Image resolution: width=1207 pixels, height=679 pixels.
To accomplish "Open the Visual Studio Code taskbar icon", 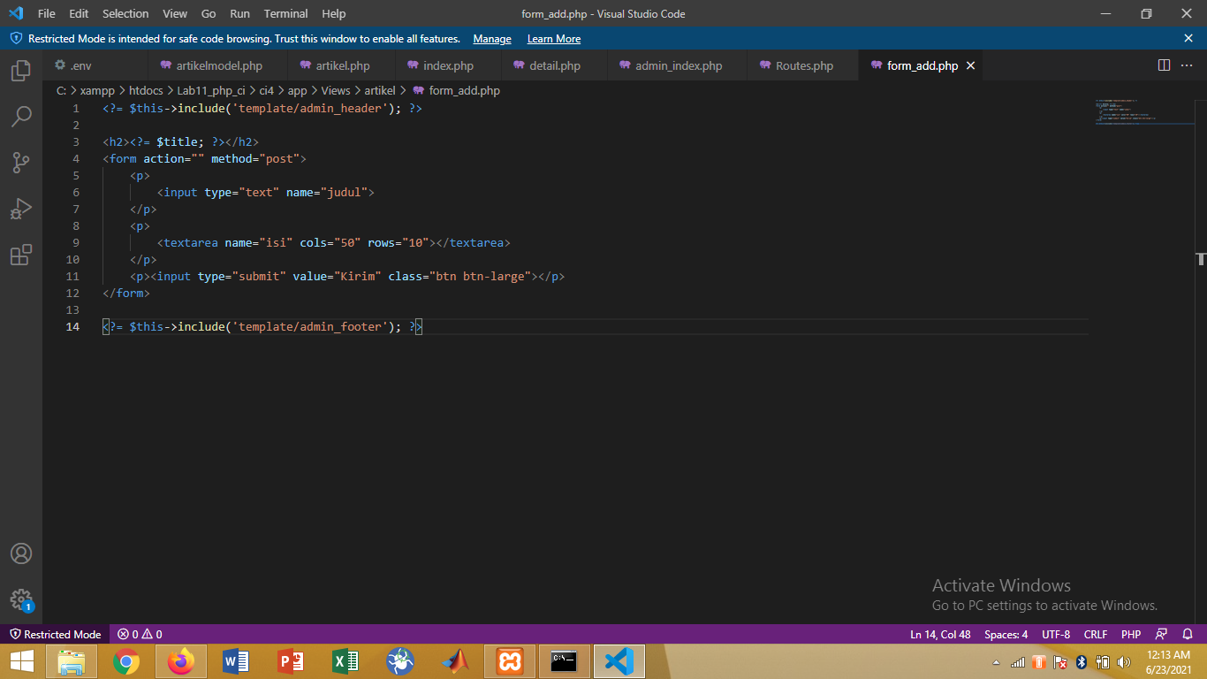I will click(619, 660).
